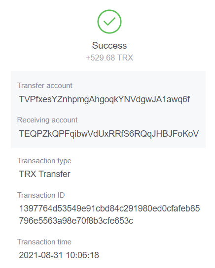Click the green circle around checkmark
Image resolution: width=215 pixels, height=268 pixels.
109,22
